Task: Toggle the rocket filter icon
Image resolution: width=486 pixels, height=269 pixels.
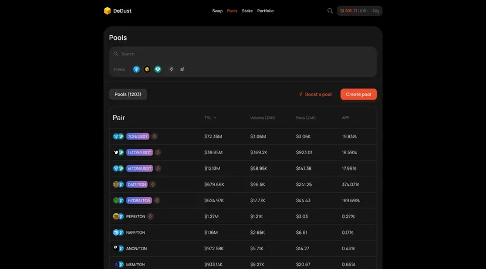Action: (x=182, y=69)
